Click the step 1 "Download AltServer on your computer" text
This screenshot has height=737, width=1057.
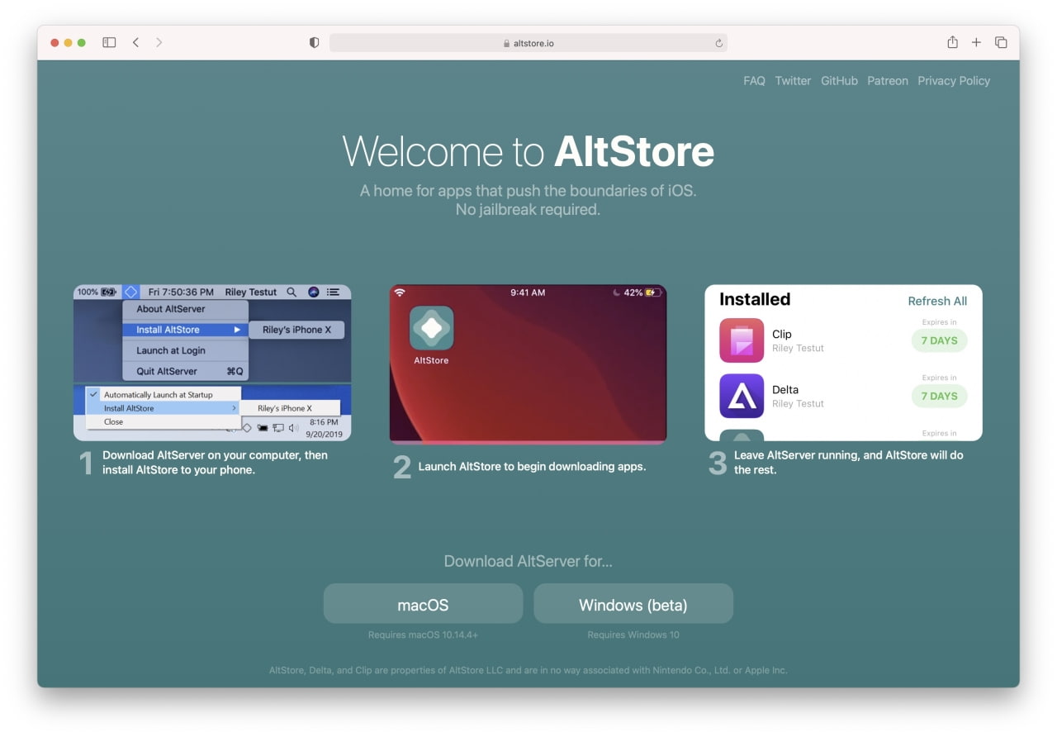pos(215,463)
